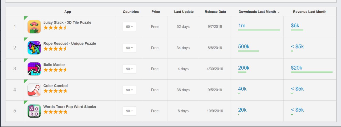Image resolution: width=341 pixels, height=127 pixels.
Task: Click the Words Tour app icon
Action: (34, 111)
